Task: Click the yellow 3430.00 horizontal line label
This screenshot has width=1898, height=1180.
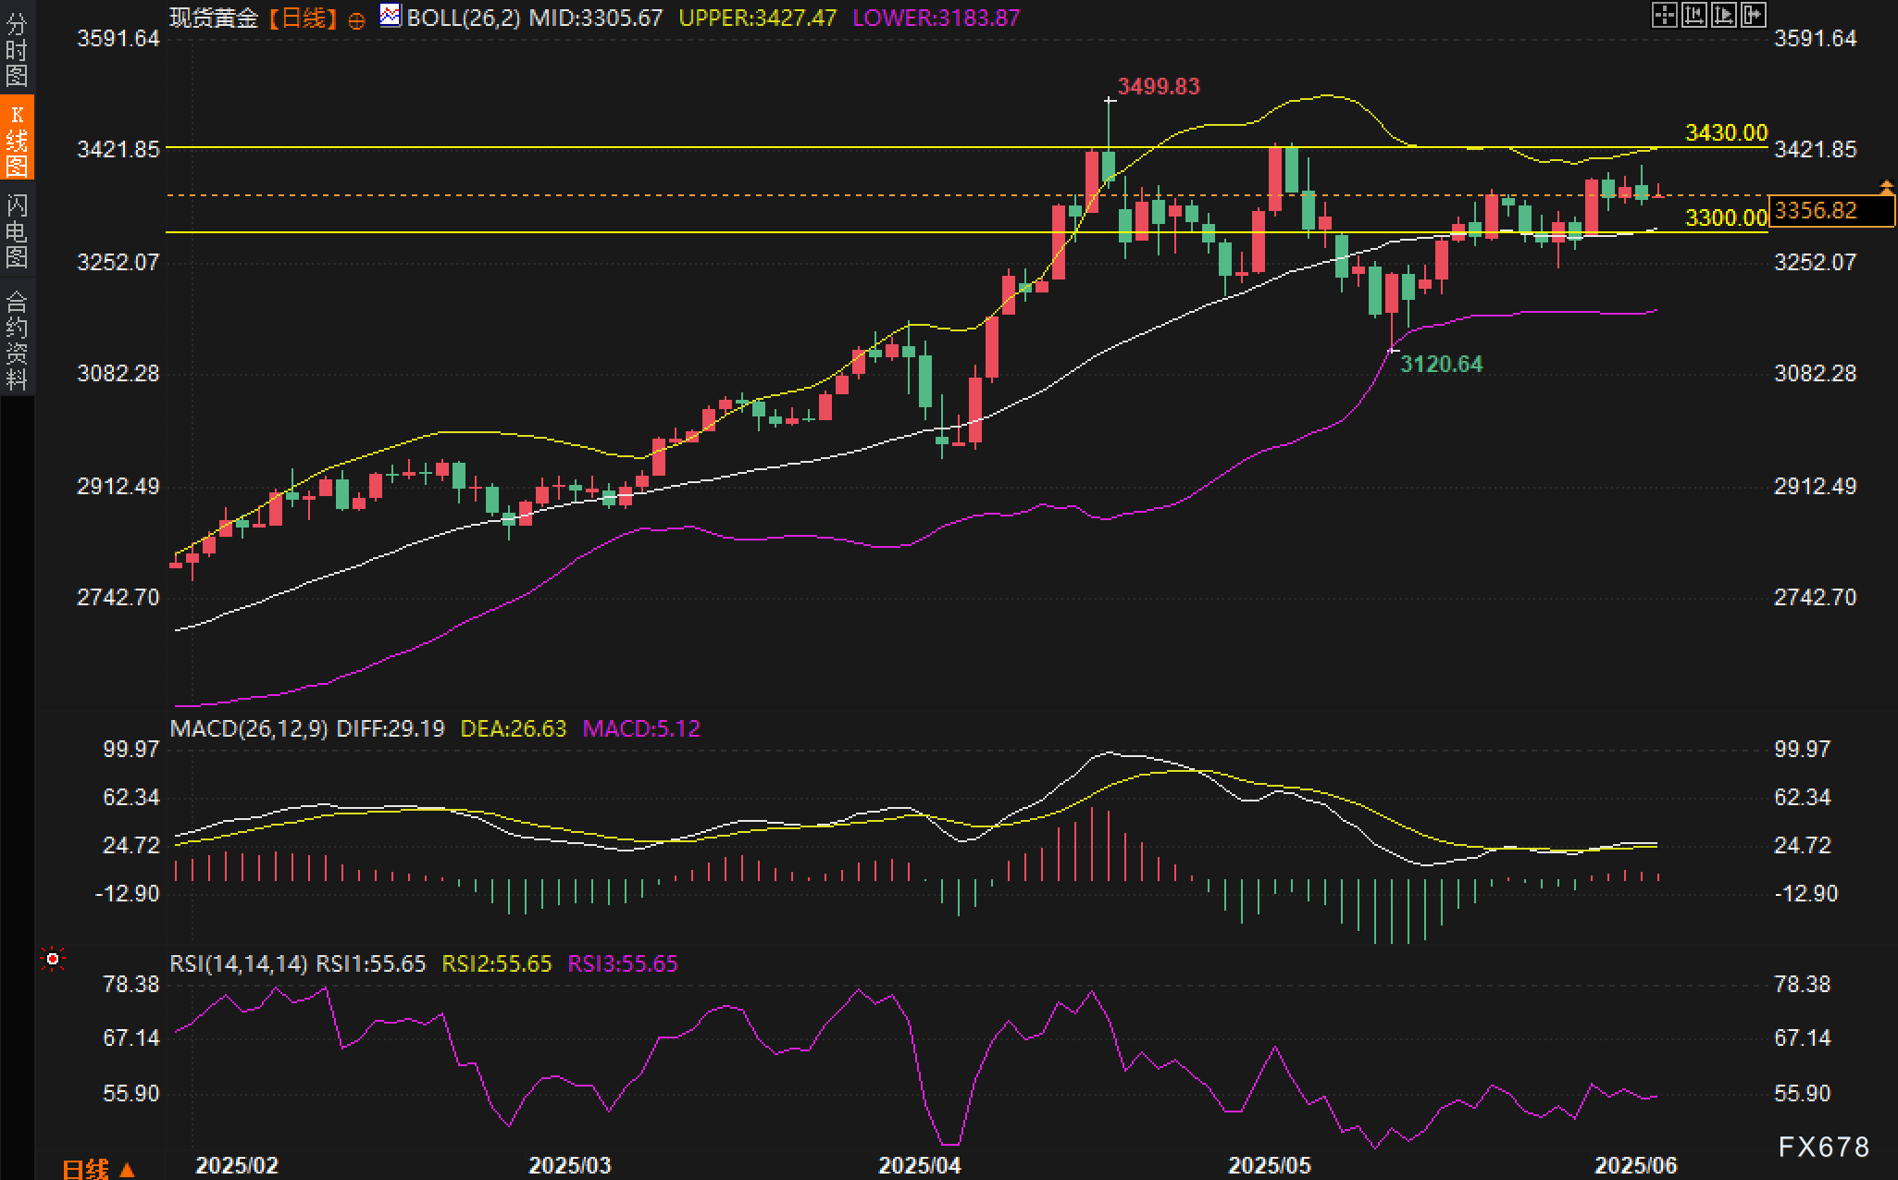Action: point(1726,132)
